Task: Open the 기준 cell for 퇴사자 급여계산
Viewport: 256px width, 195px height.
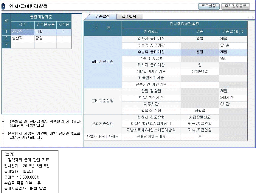Action: coord(200,65)
